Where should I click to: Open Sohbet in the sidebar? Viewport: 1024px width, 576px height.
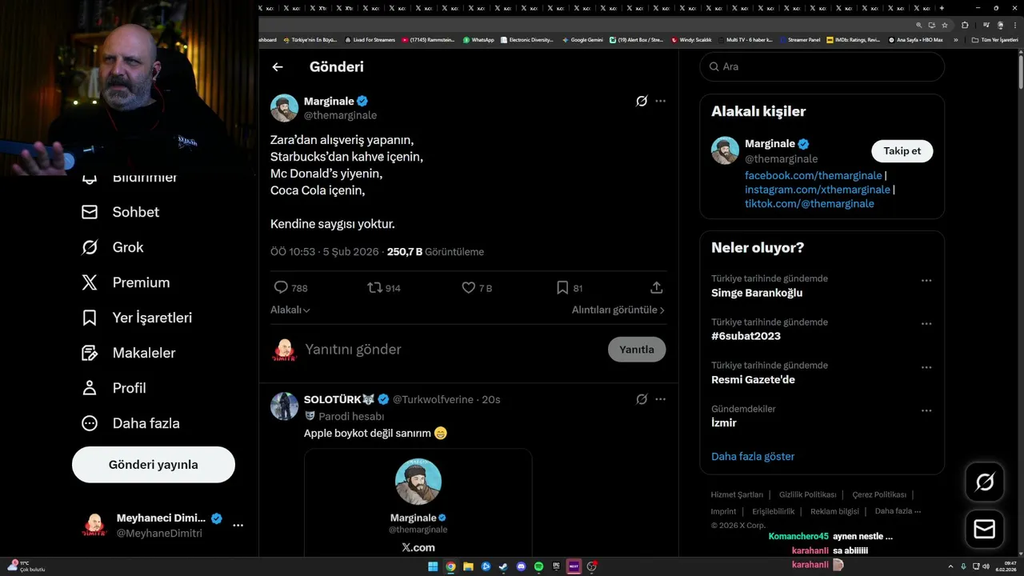coord(121,212)
